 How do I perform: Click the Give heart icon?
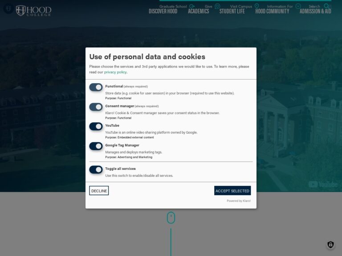pyautogui.click(x=217, y=6)
